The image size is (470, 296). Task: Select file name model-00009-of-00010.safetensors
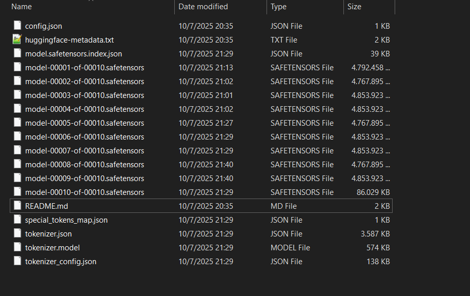(x=85, y=178)
